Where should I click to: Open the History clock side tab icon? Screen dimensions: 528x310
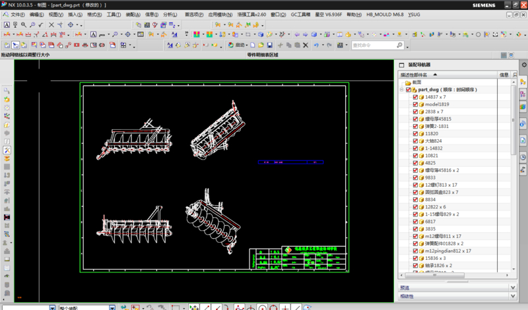pos(523,157)
